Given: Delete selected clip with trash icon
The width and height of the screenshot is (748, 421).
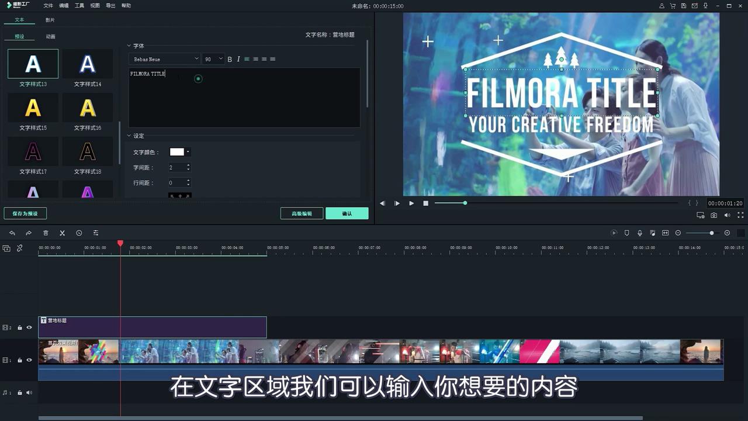Looking at the screenshot, I should (46, 233).
